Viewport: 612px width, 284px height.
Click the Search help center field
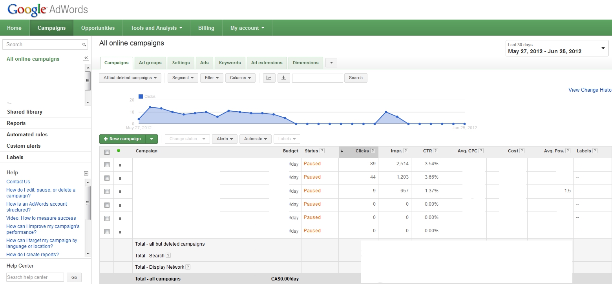click(x=35, y=277)
